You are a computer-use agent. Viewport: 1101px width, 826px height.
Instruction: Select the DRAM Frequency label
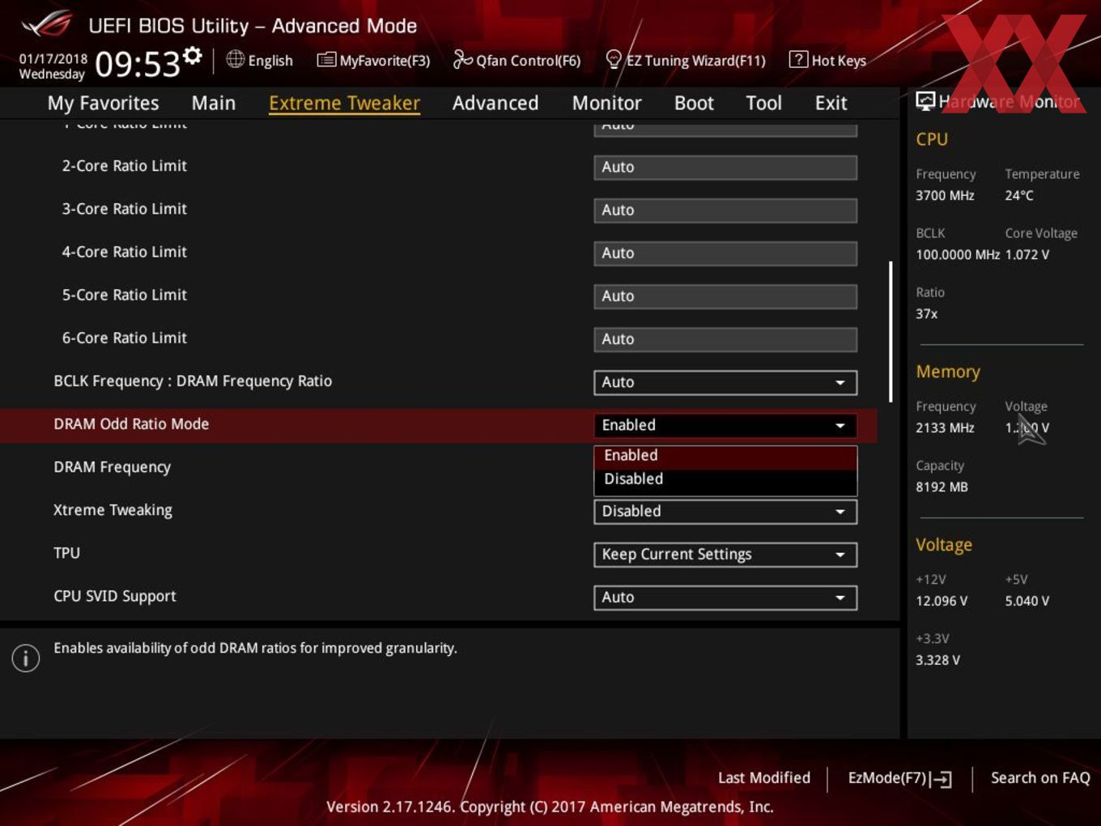pos(112,467)
